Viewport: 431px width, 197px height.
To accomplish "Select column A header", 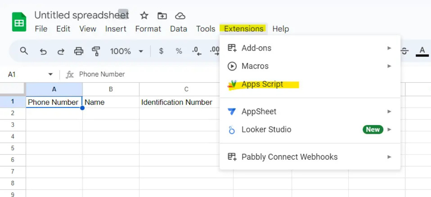I will [54, 89].
